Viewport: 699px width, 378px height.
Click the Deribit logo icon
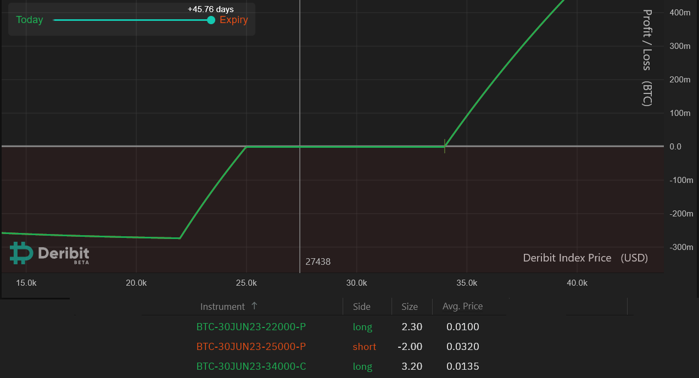point(18,254)
